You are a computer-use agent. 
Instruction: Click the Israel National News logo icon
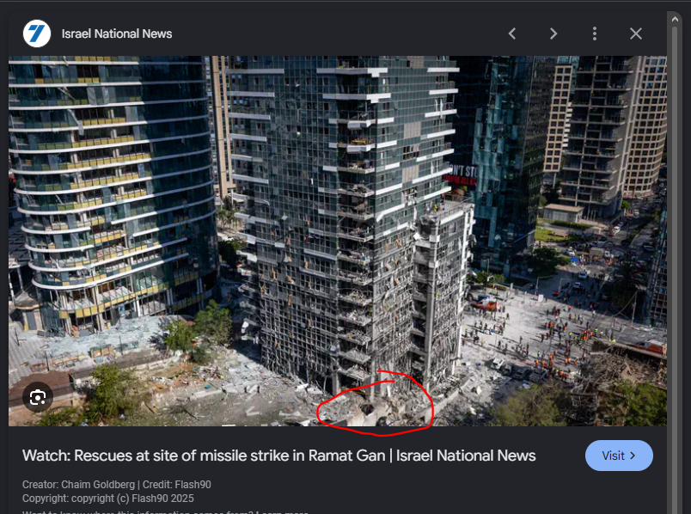pos(37,34)
